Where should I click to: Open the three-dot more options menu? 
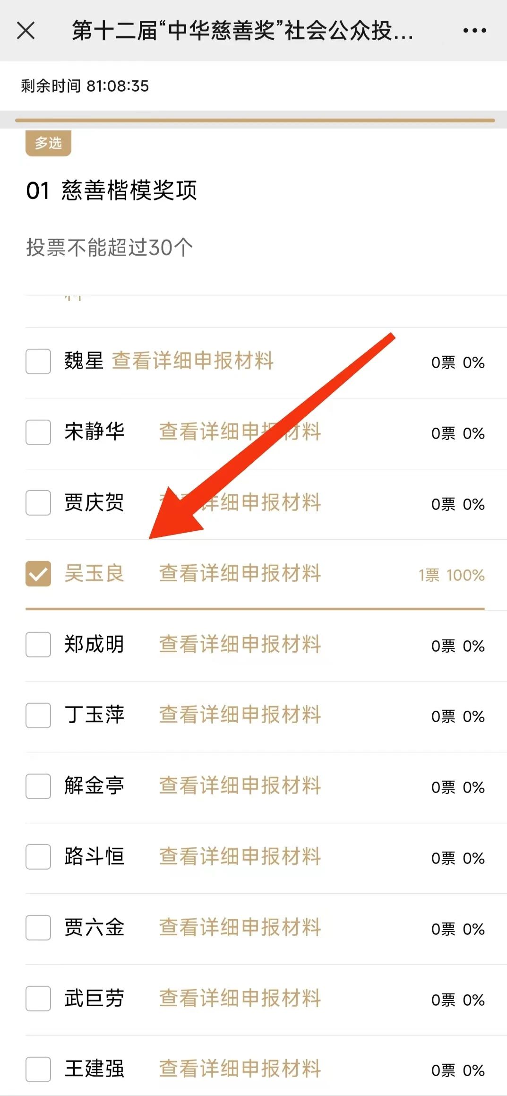pos(474,31)
